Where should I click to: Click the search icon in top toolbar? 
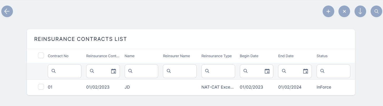(376, 11)
